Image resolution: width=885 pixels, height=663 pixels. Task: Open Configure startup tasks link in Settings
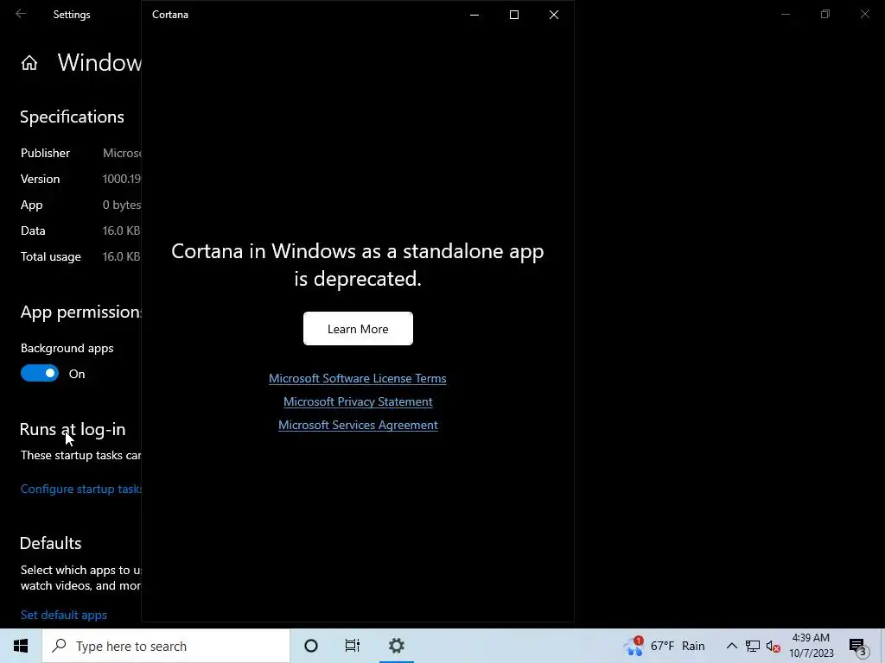coord(80,489)
